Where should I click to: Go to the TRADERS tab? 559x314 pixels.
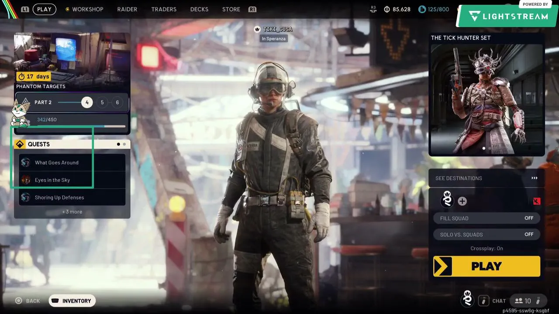164,9
